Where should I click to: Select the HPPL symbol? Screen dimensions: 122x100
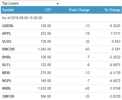7,33
